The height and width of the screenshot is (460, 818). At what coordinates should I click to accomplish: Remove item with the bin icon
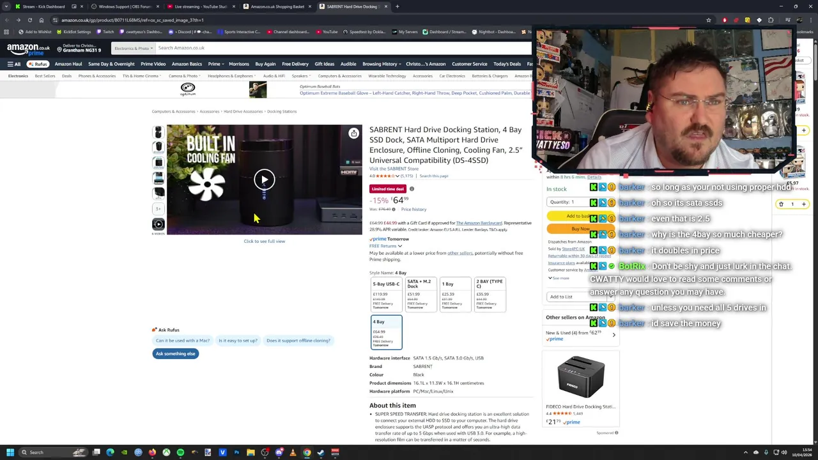[x=781, y=204]
